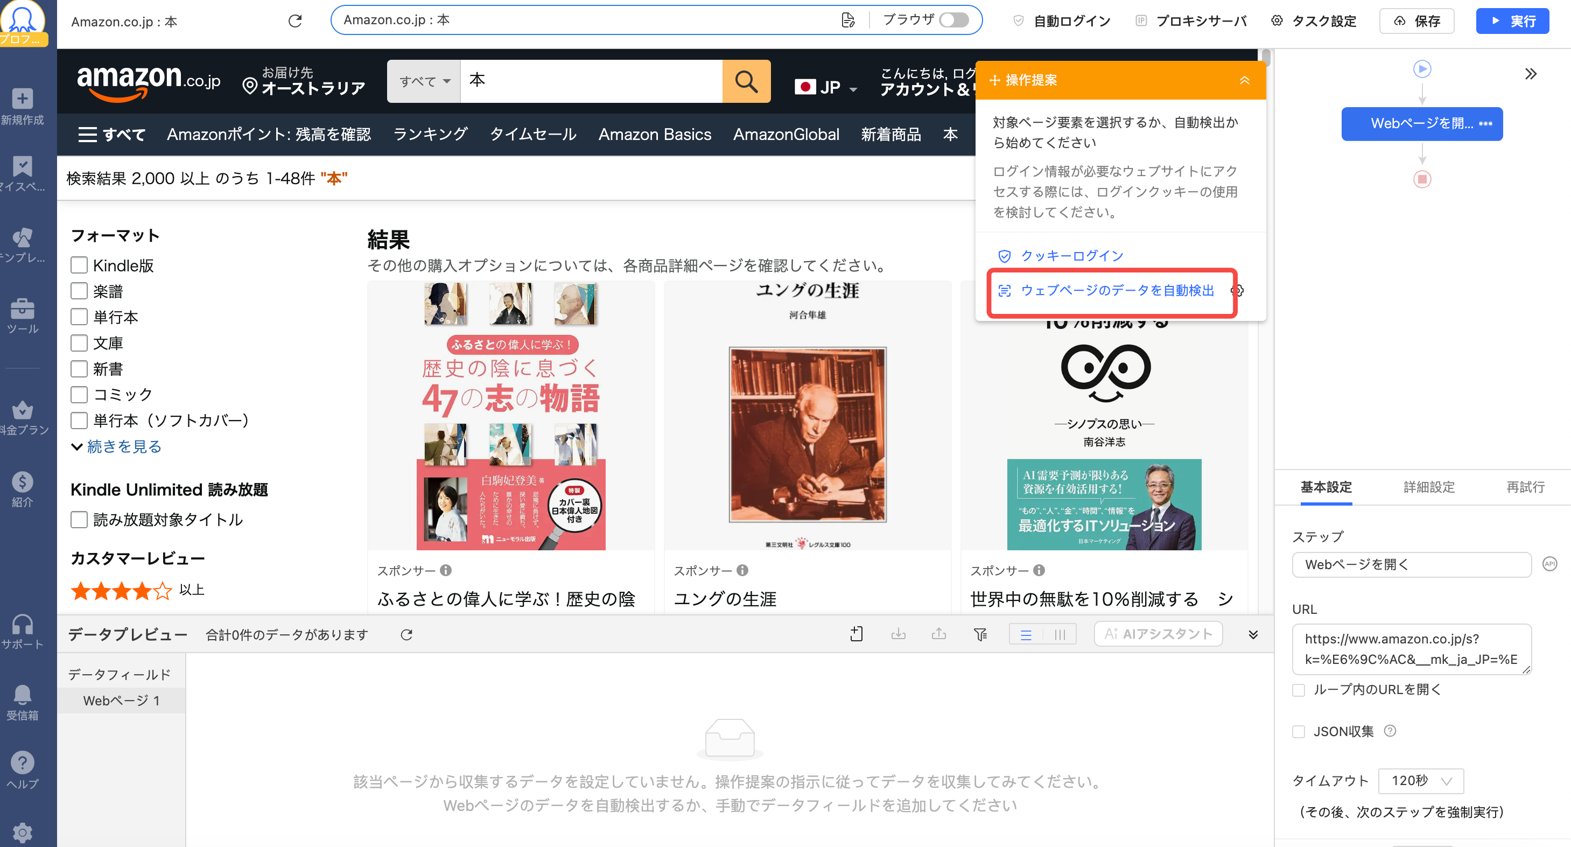
Task: Check the Kindle版 format checkbox
Action: point(79,264)
